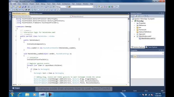The image size is (174, 97).
Task: Click the Toggle Bookmark icon
Action: pyautogui.click(x=38, y=10)
